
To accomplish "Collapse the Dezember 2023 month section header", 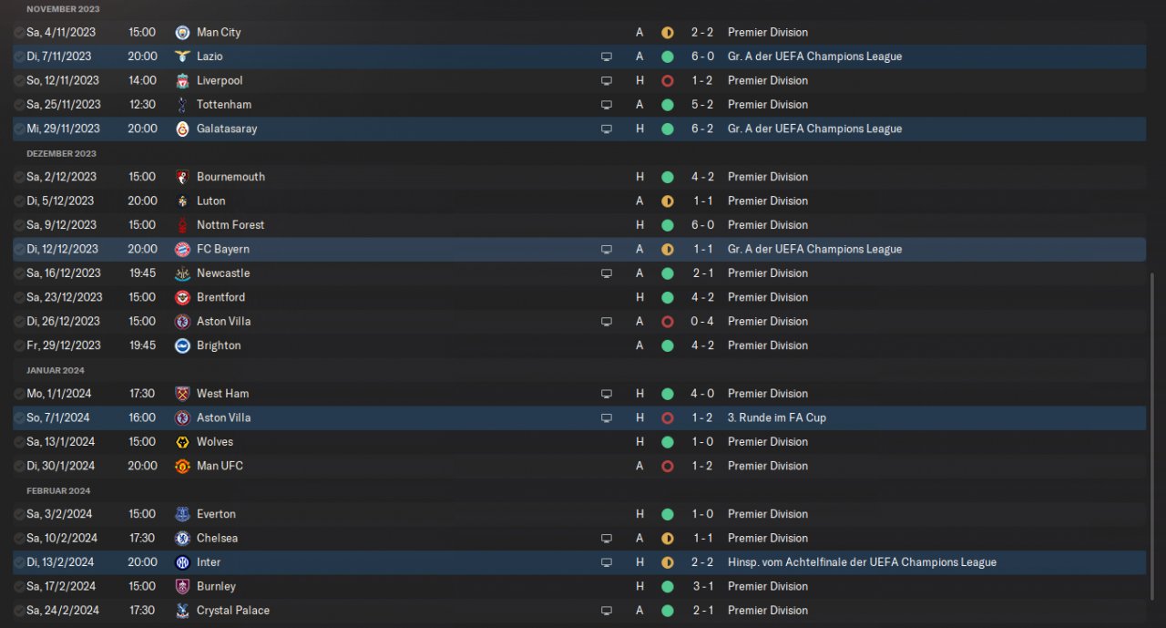I will tap(61, 153).
